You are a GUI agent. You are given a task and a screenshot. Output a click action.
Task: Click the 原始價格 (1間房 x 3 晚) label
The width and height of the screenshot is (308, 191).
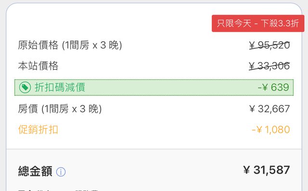70,45
